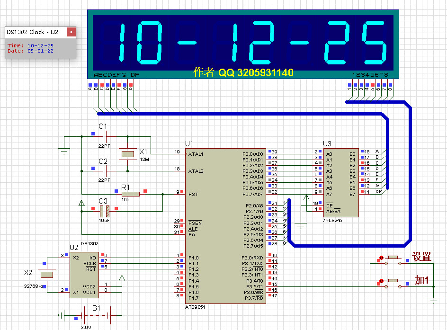
Task: Click the U1 reference label
Action: click(x=189, y=143)
